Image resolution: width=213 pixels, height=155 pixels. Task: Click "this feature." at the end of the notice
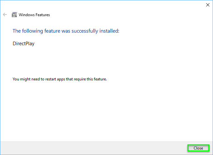[97, 79]
